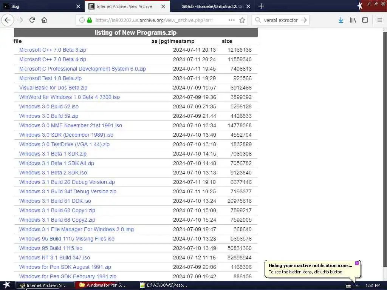
Task: Submit search with the arrow button
Action: pos(304,20)
